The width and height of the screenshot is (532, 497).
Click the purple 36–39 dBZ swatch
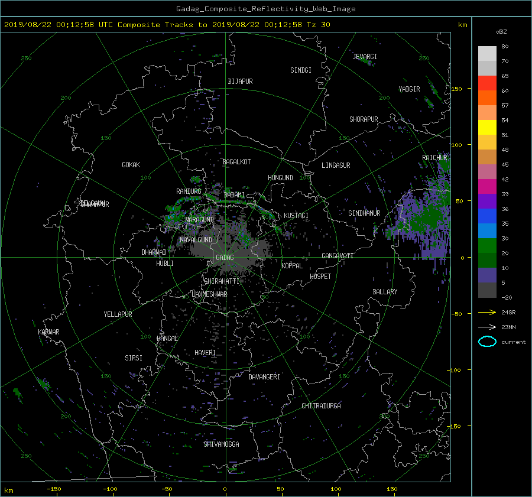pyautogui.click(x=487, y=202)
